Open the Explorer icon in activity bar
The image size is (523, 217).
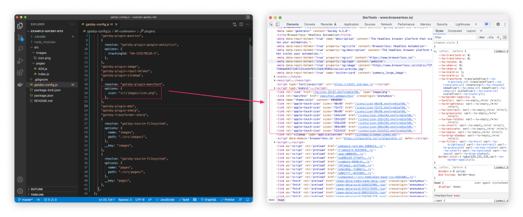tap(20, 25)
